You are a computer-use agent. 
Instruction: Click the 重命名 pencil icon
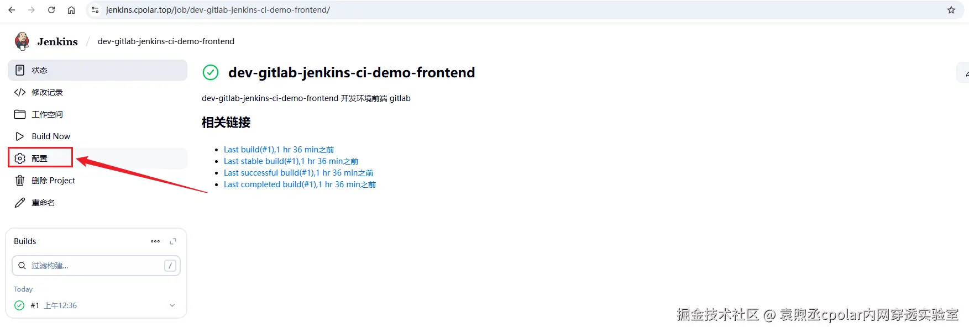[x=20, y=203]
